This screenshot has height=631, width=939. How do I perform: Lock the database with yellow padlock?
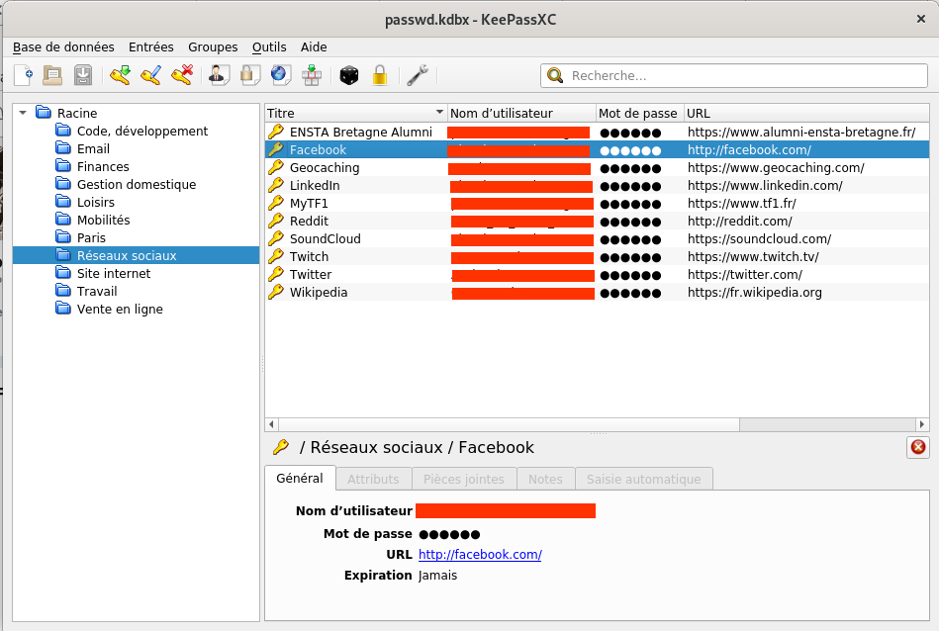[380, 75]
